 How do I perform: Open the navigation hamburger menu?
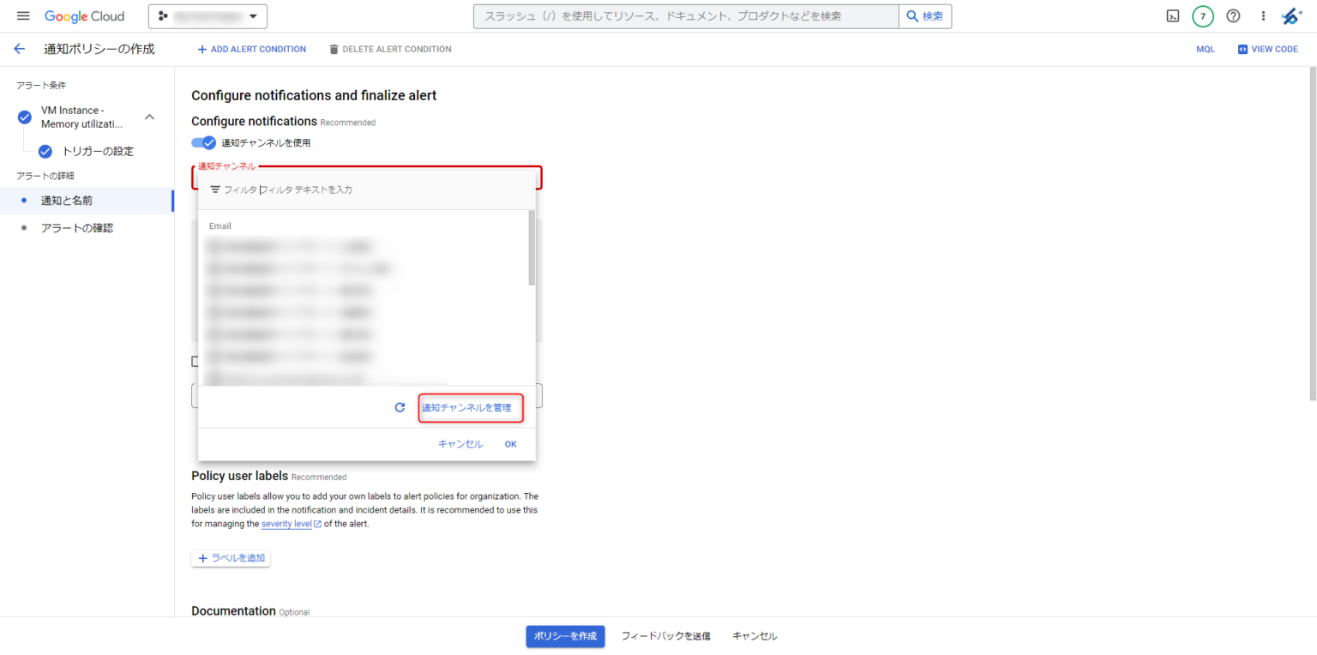coord(23,15)
